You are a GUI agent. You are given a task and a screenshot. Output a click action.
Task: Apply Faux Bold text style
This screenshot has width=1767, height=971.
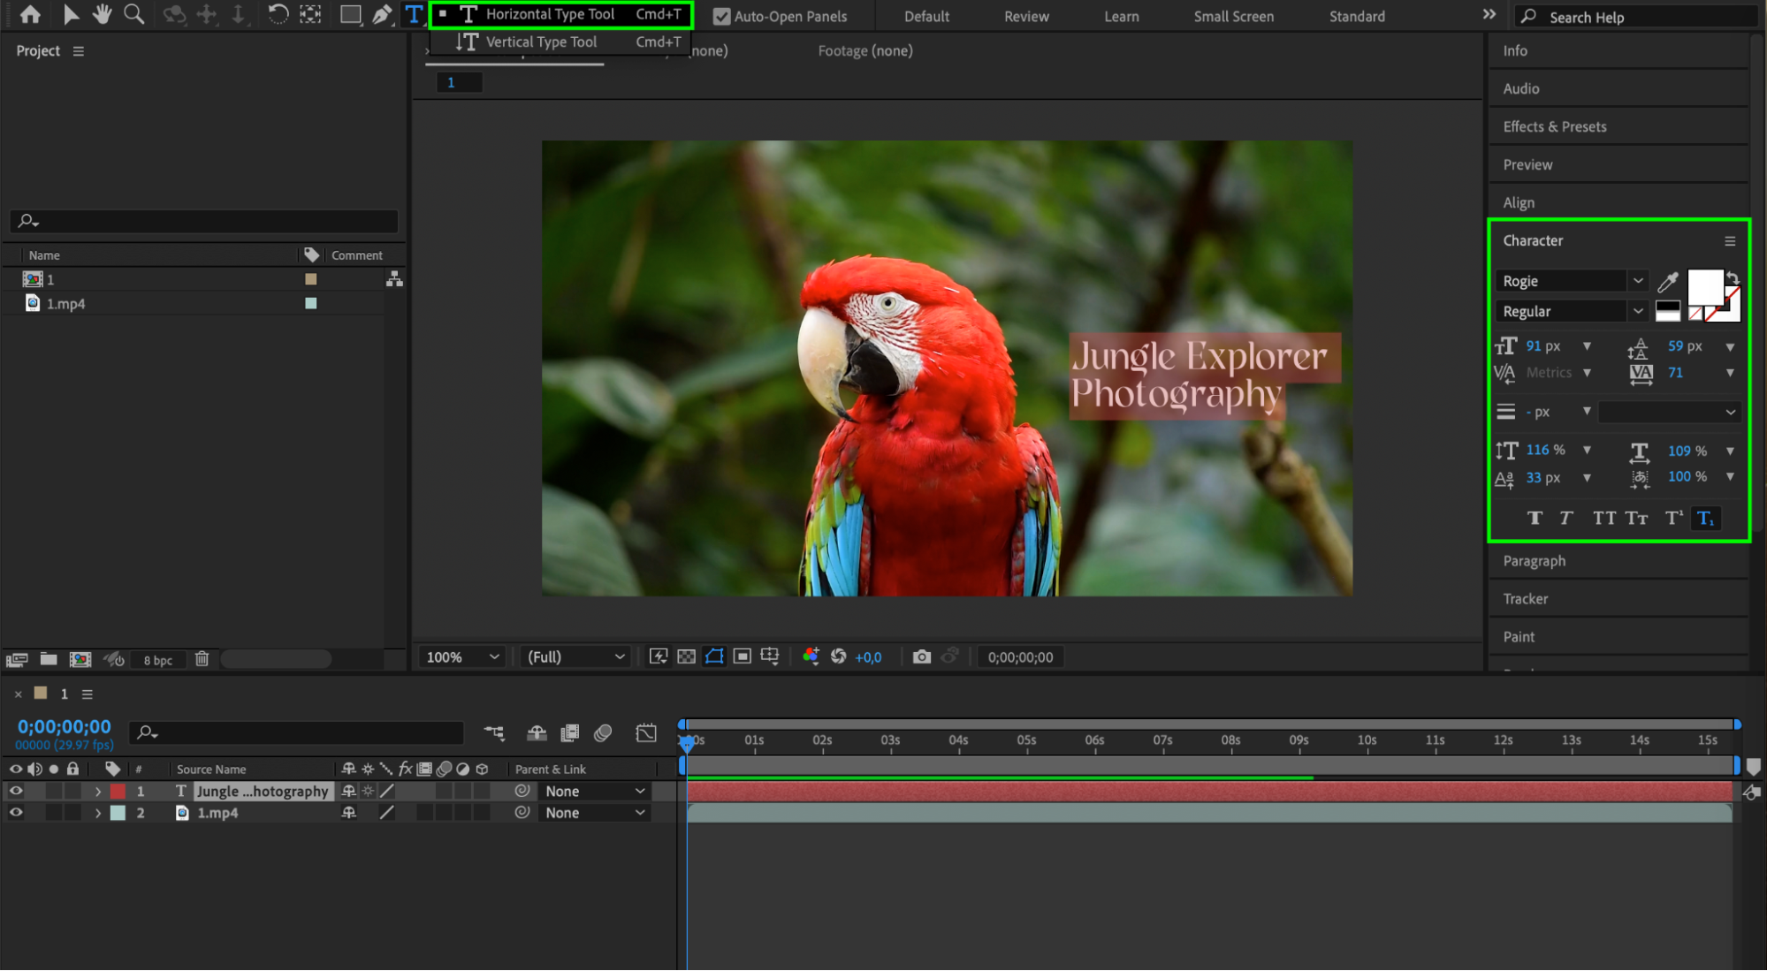click(1535, 518)
